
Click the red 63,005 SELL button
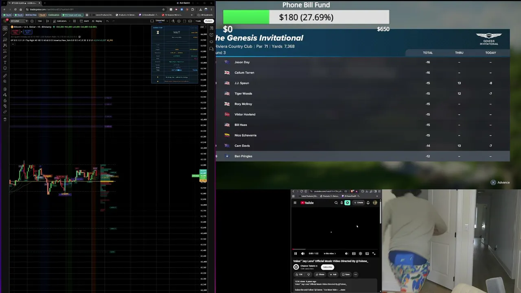15,31
